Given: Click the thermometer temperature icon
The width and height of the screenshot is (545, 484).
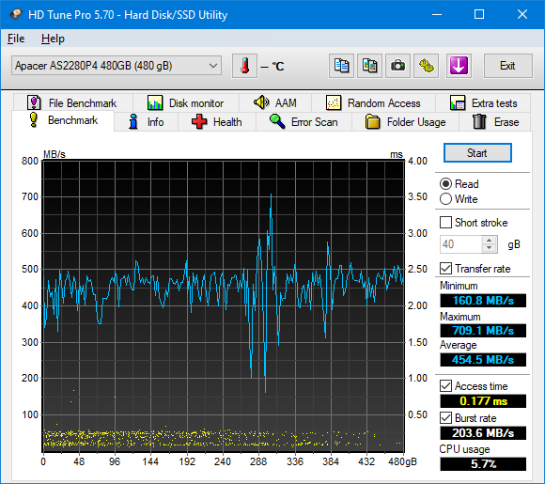Looking at the screenshot, I should (x=244, y=66).
